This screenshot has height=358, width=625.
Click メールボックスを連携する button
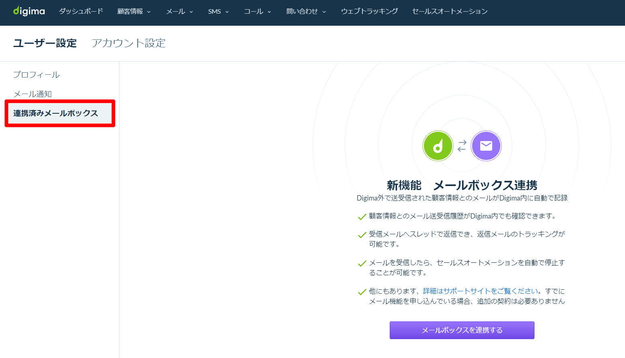tap(462, 330)
